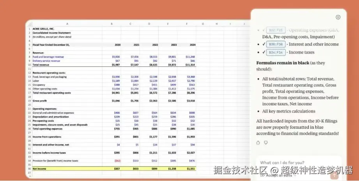The height and width of the screenshot is (181, 359).
Task: Click highlighted 'Net income' label
Action: click(39, 169)
